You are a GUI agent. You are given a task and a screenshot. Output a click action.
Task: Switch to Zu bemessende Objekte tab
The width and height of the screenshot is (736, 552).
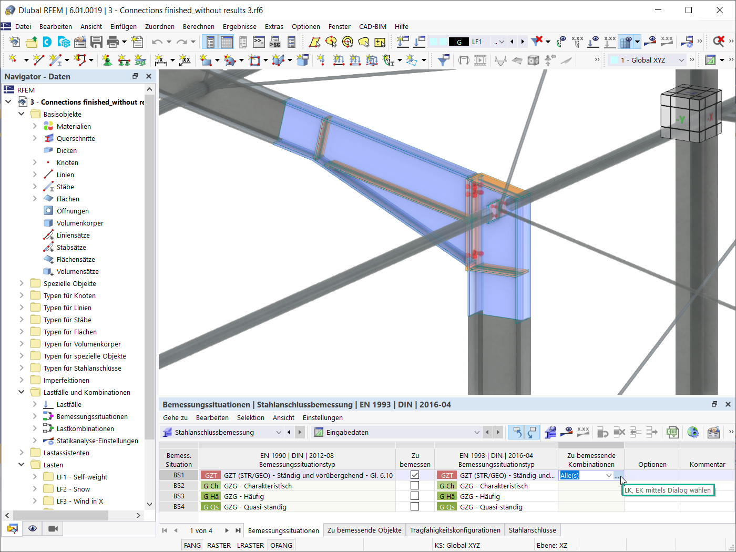click(364, 530)
